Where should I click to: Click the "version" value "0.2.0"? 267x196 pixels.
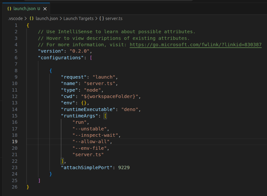tap(79, 51)
